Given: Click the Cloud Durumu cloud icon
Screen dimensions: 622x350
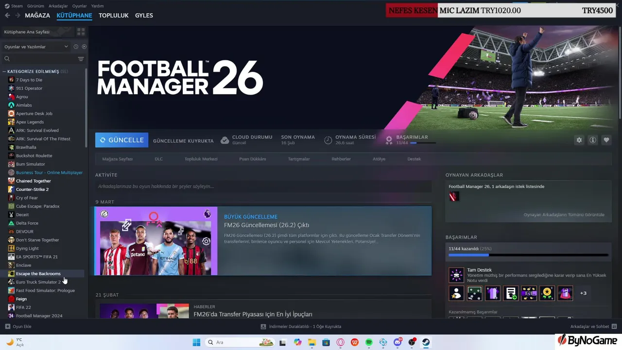Looking at the screenshot, I should tap(225, 140).
